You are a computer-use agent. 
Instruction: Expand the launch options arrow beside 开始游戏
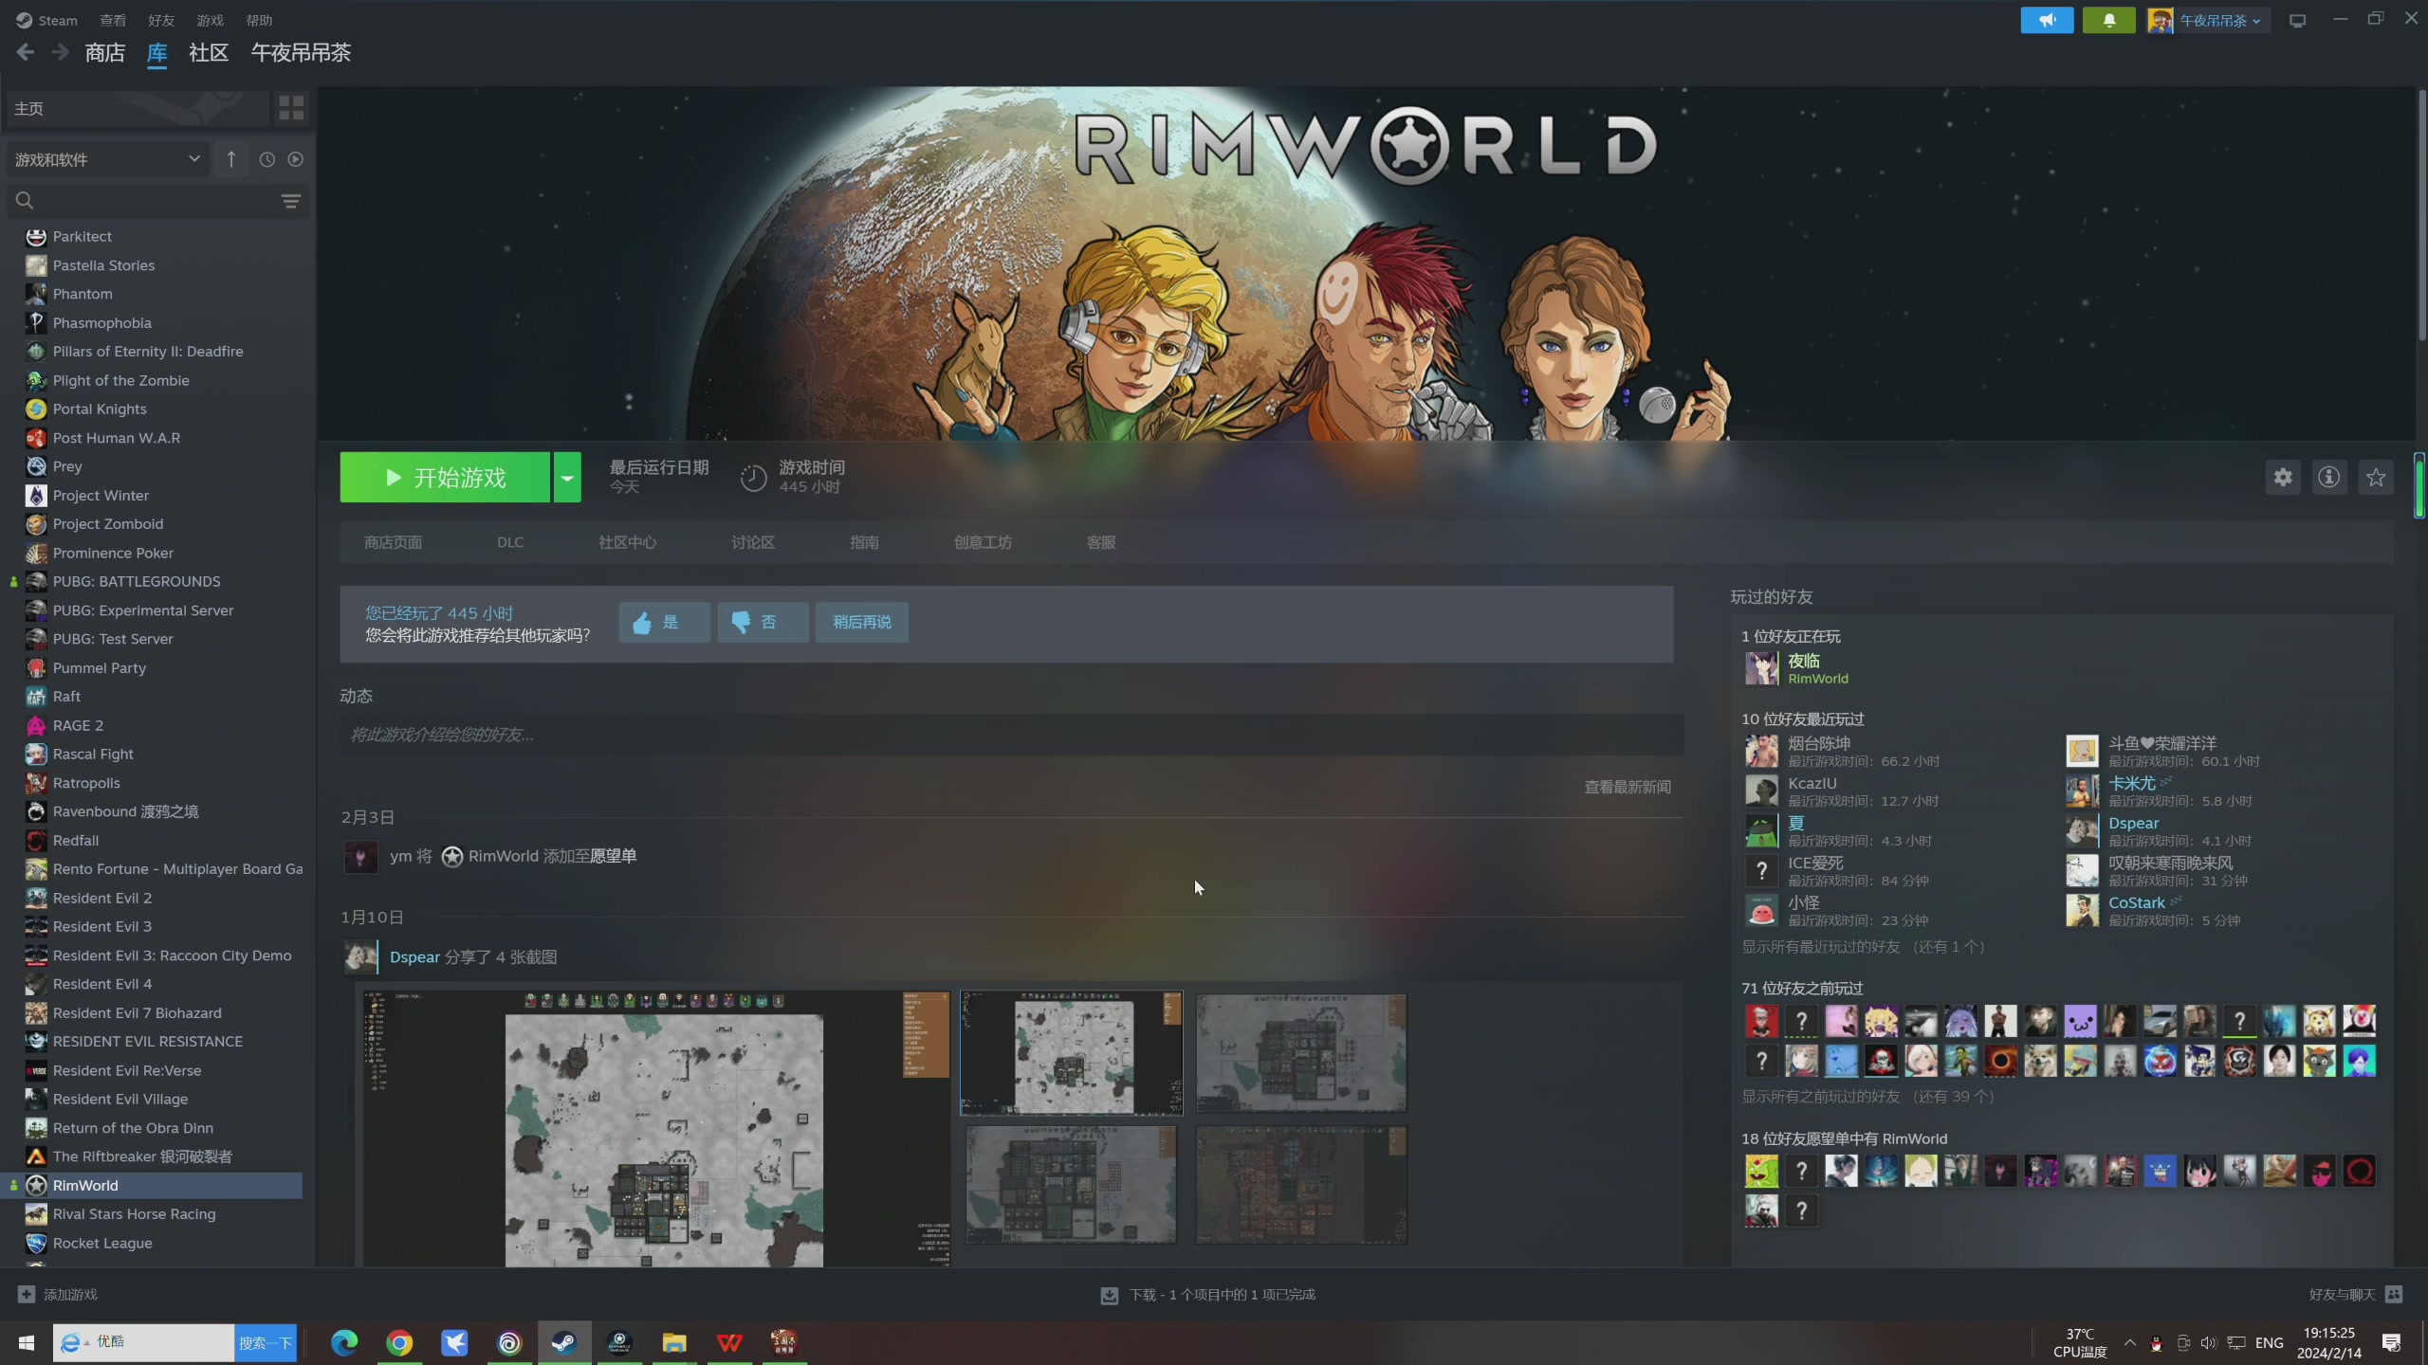(x=567, y=478)
